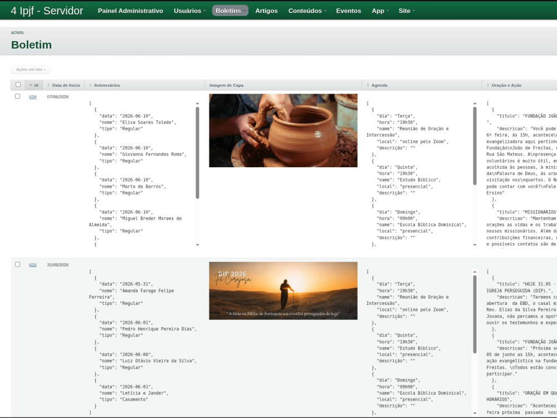Check the checkbox for boletim 634
The width and height of the screenshot is (557, 418).
click(x=17, y=96)
